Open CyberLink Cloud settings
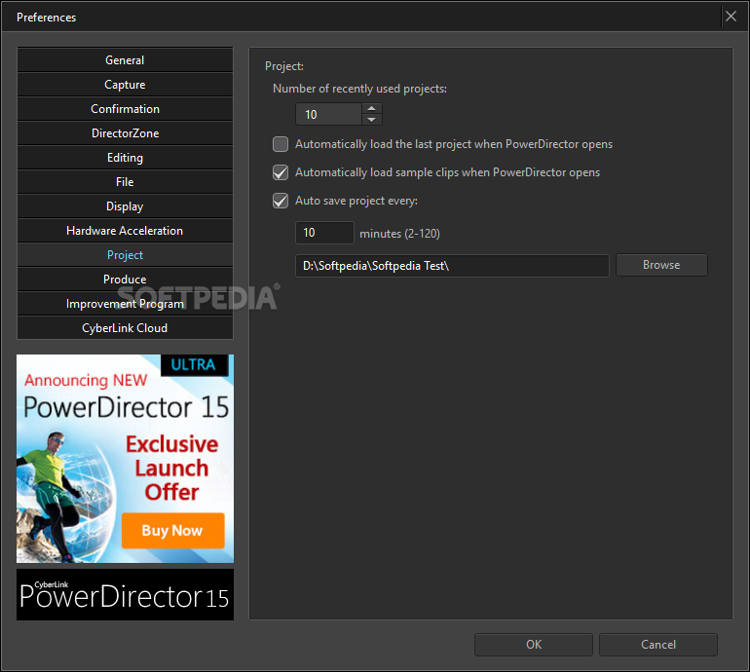Viewport: 750px width, 672px height. (x=125, y=328)
